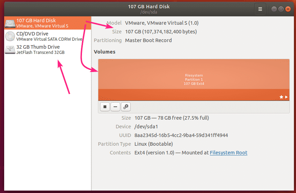Screen dimensions: 296x193
Task: Click the 107 GB — 78 GB free text
Action: (172, 118)
